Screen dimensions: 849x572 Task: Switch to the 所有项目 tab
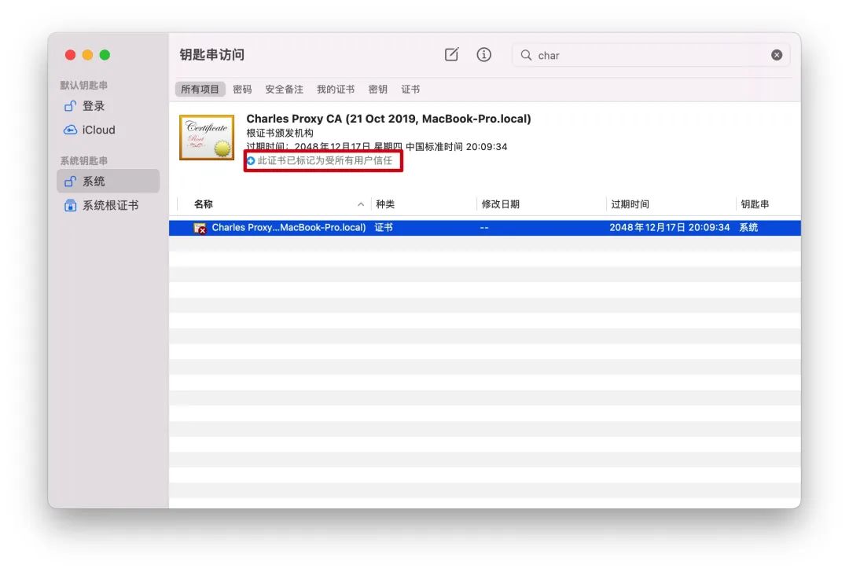(x=200, y=90)
